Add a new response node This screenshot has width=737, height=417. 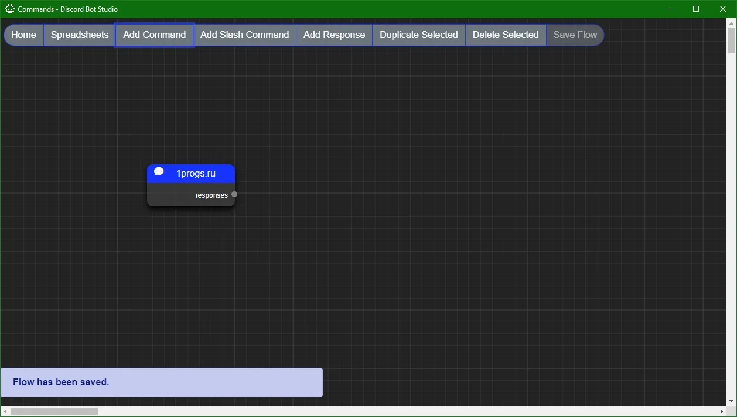pyautogui.click(x=334, y=35)
